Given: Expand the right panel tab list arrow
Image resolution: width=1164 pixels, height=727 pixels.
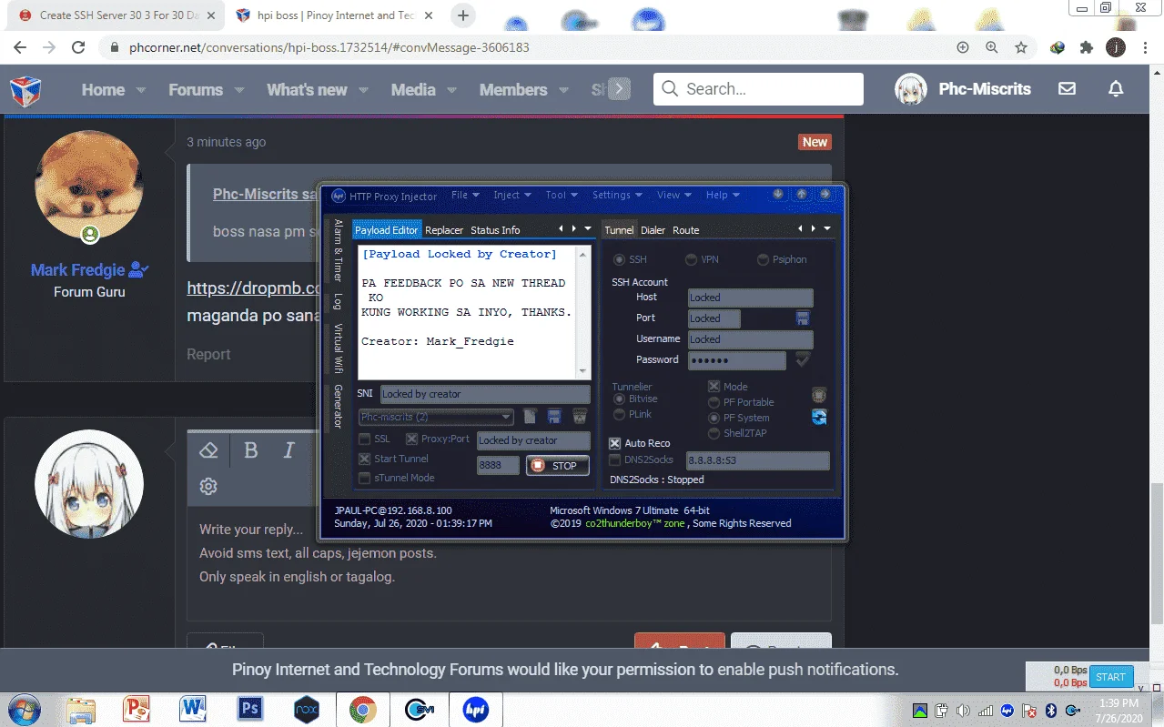Looking at the screenshot, I should point(827,228).
